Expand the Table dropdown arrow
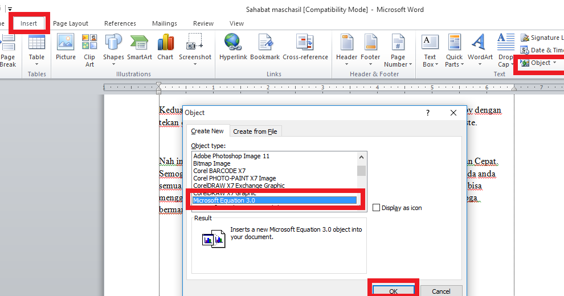Viewport: 564px width, 296px height. 36,64
